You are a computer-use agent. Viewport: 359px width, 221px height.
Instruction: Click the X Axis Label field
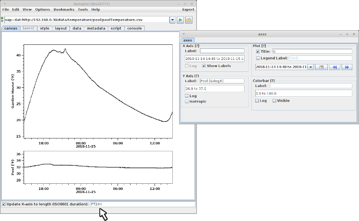[x=222, y=51]
